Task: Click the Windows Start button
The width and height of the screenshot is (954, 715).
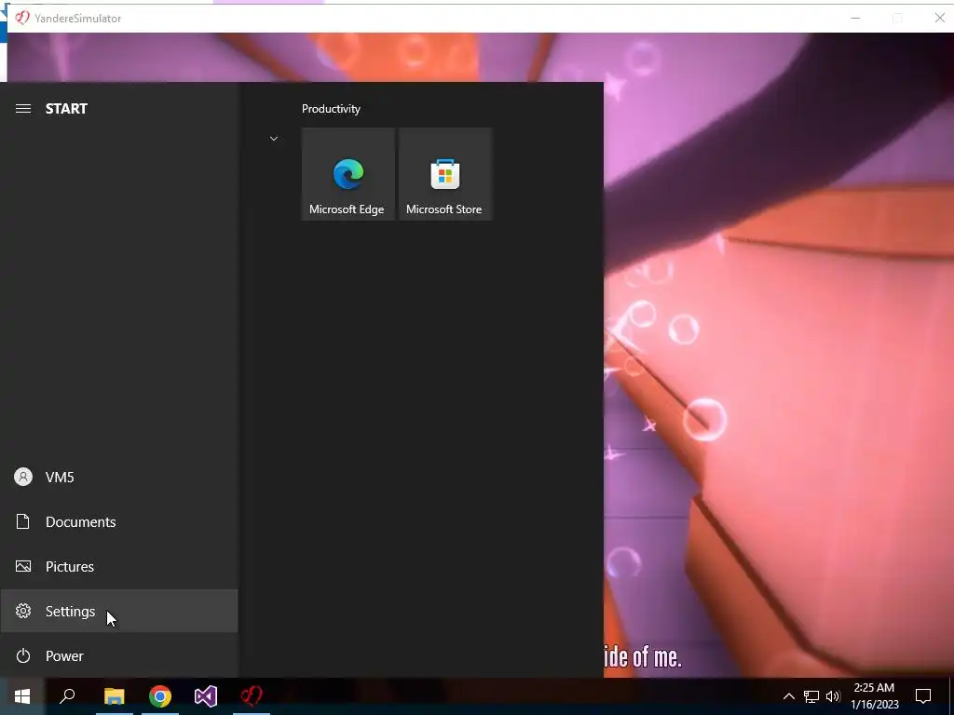Action: (x=22, y=696)
